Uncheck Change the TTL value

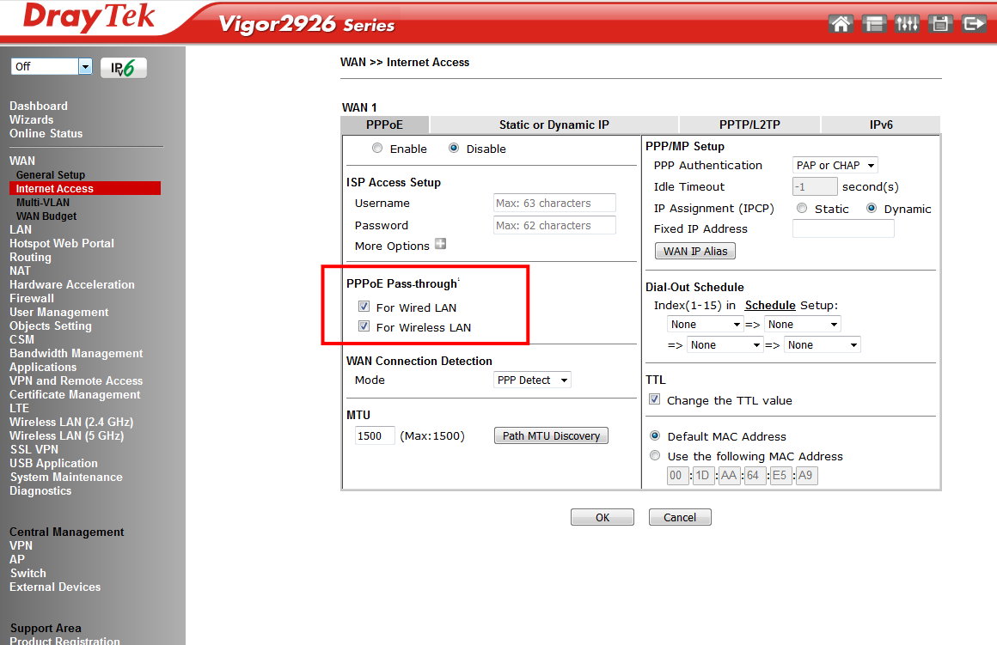654,399
